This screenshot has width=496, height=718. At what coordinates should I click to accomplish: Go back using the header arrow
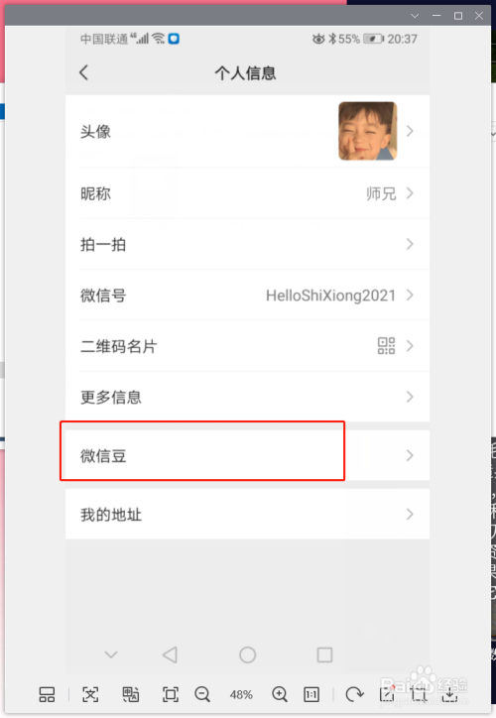tap(83, 72)
